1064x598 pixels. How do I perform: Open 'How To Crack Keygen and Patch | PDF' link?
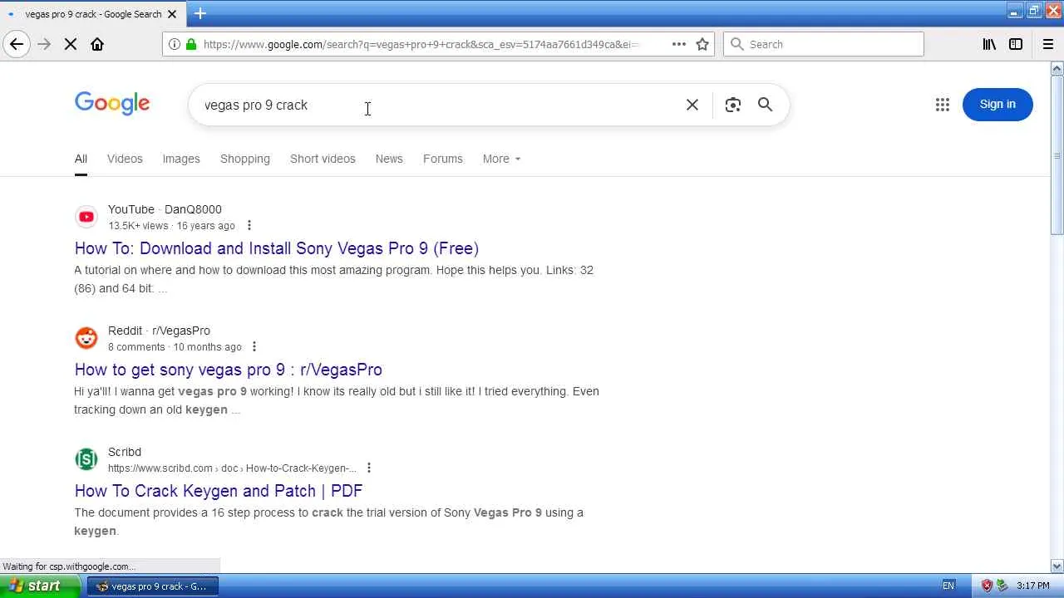[x=219, y=491]
